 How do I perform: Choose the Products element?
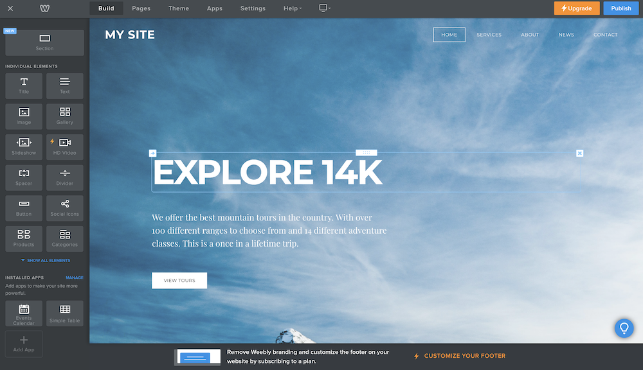tap(24, 238)
